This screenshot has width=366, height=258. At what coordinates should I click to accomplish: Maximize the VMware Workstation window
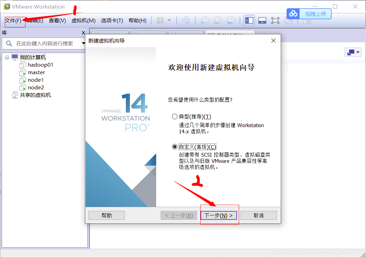coord(335,7)
